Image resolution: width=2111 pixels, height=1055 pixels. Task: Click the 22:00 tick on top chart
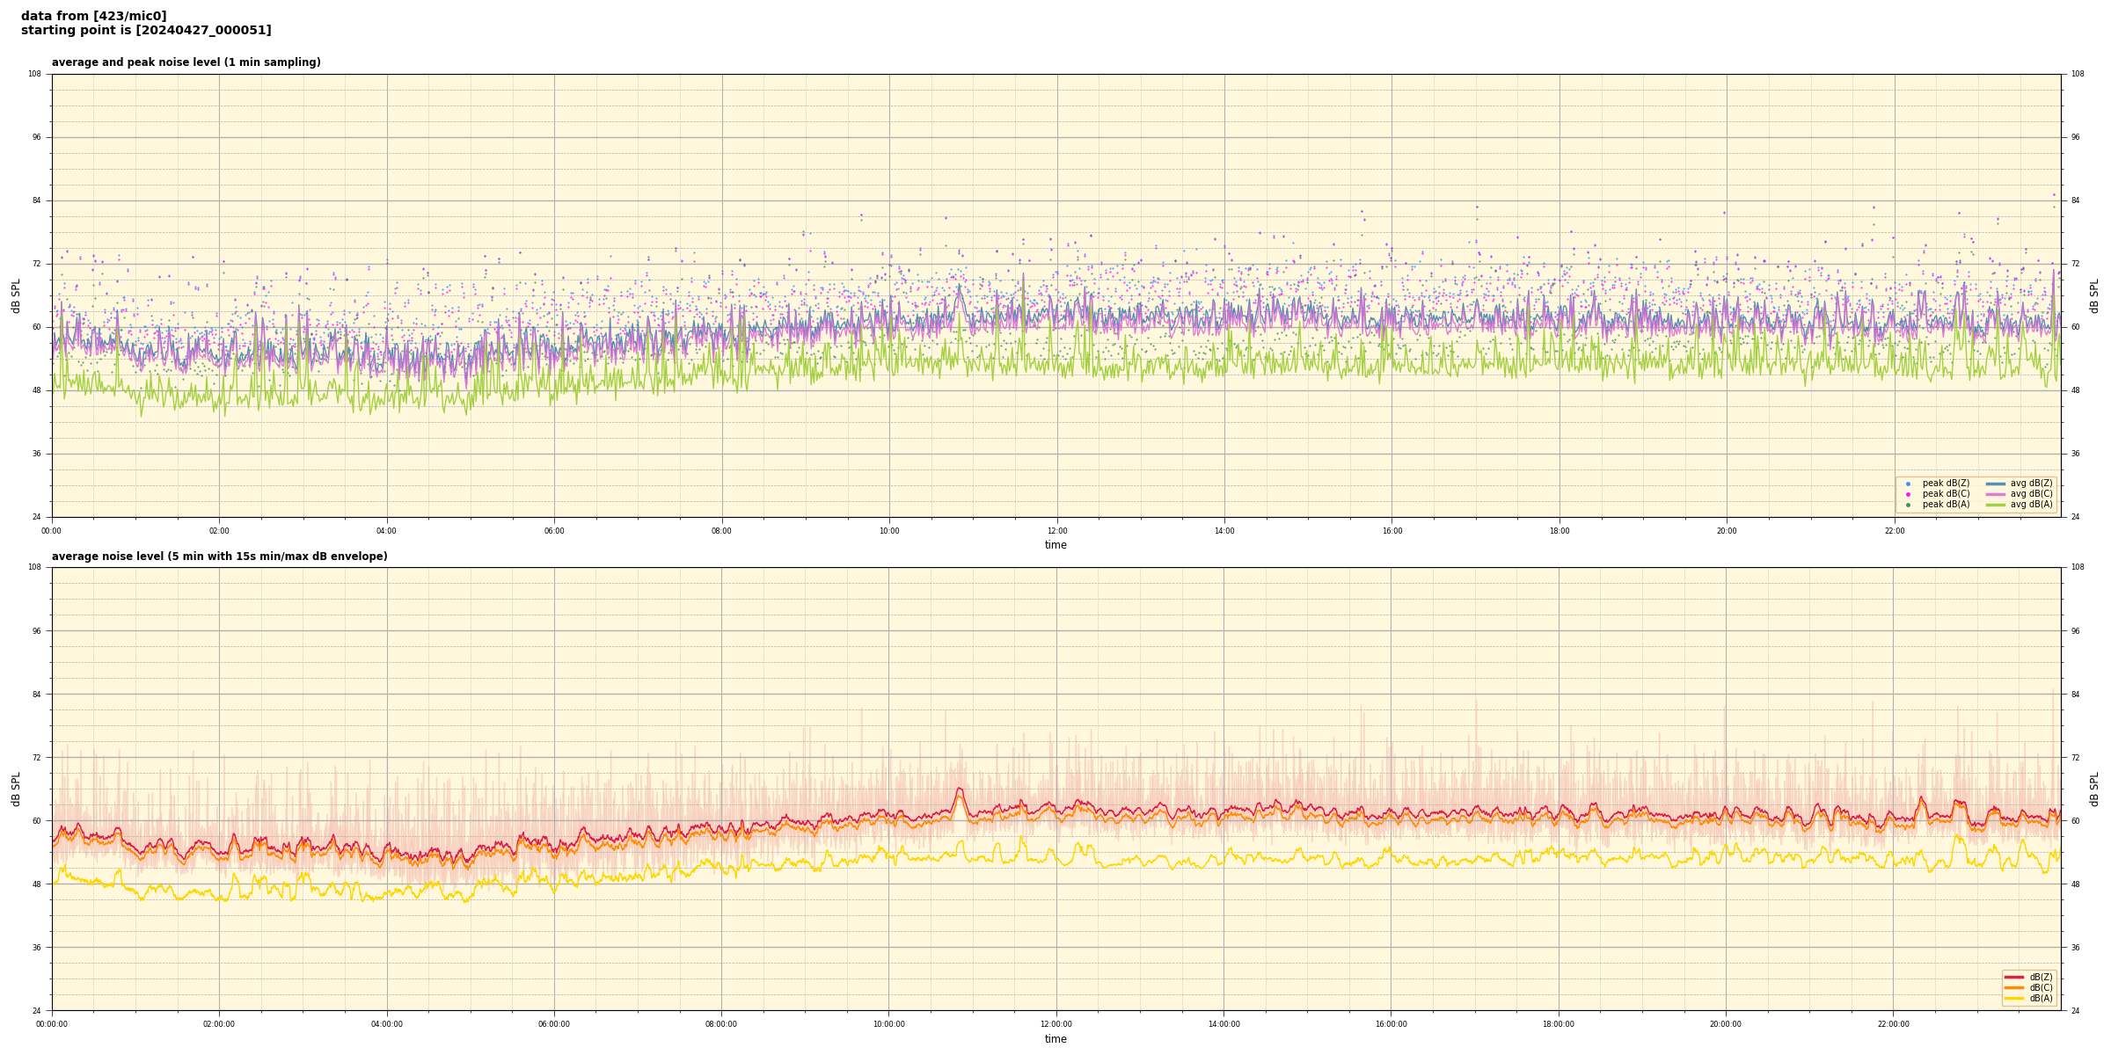coord(1894,531)
